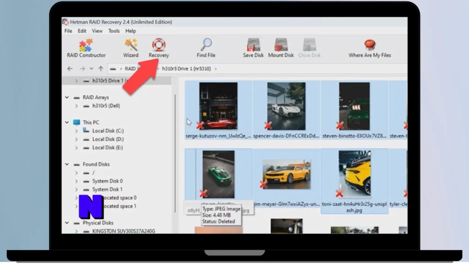Open the navigation history dropdown arrow

[x=91, y=69]
